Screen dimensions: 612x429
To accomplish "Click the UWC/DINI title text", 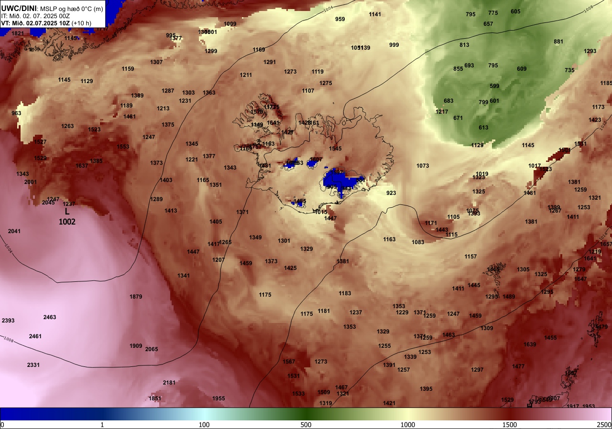I will click(19, 8).
